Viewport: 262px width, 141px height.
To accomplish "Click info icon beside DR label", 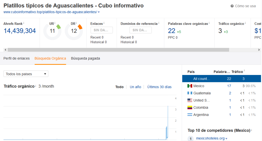I will (76, 23).
